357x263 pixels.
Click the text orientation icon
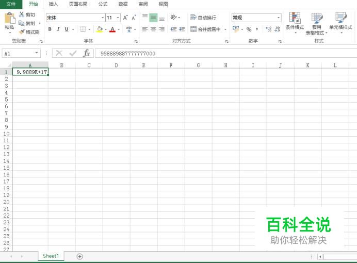[174, 18]
